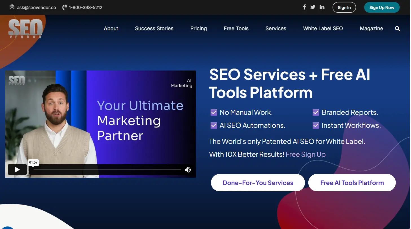Open the White Label SEO menu
Screen dimensions: 411x229
pyautogui.click(x=323, y=28)
